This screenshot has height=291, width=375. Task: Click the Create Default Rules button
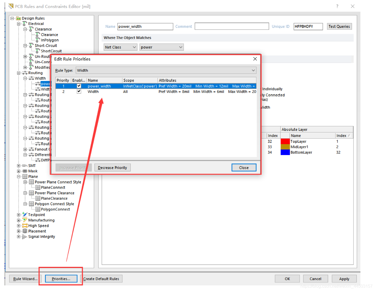pyautogui.click(x=101, y=279)
